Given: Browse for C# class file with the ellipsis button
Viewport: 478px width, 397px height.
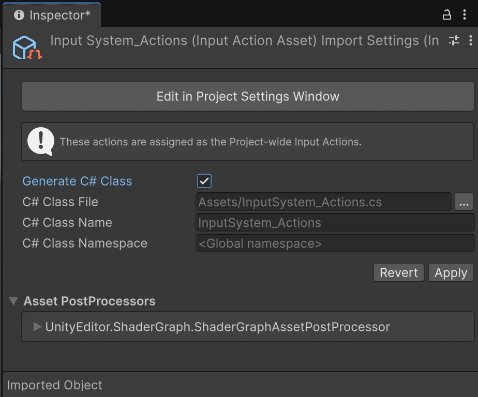Looking at the screenshot, I should point(464,202).
